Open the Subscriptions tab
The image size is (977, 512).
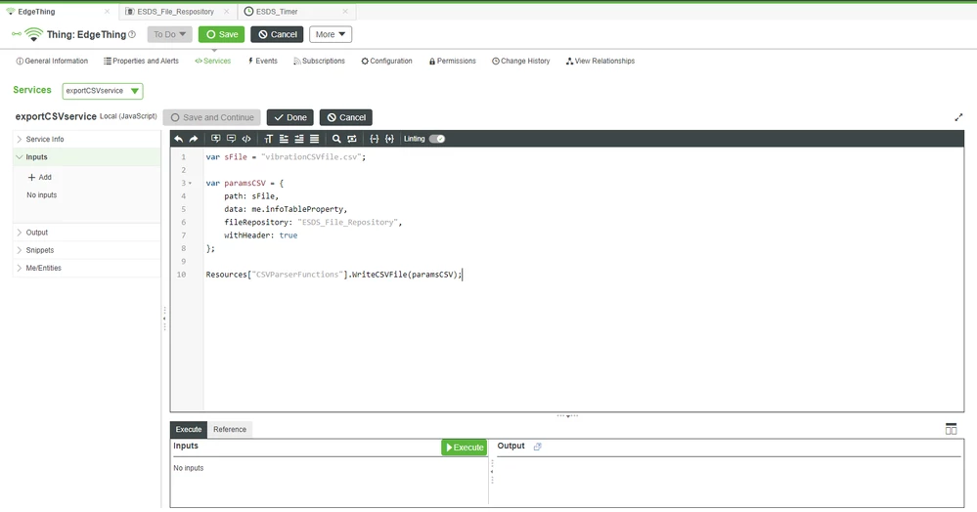[x=319, y=61]
